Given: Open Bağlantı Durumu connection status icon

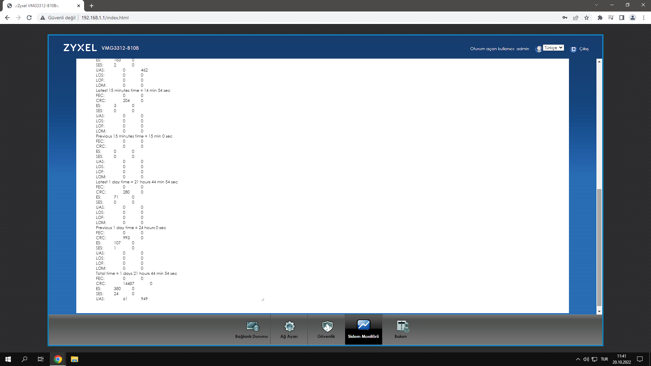Looking at the screenshot, I should [x=252, y=326].
